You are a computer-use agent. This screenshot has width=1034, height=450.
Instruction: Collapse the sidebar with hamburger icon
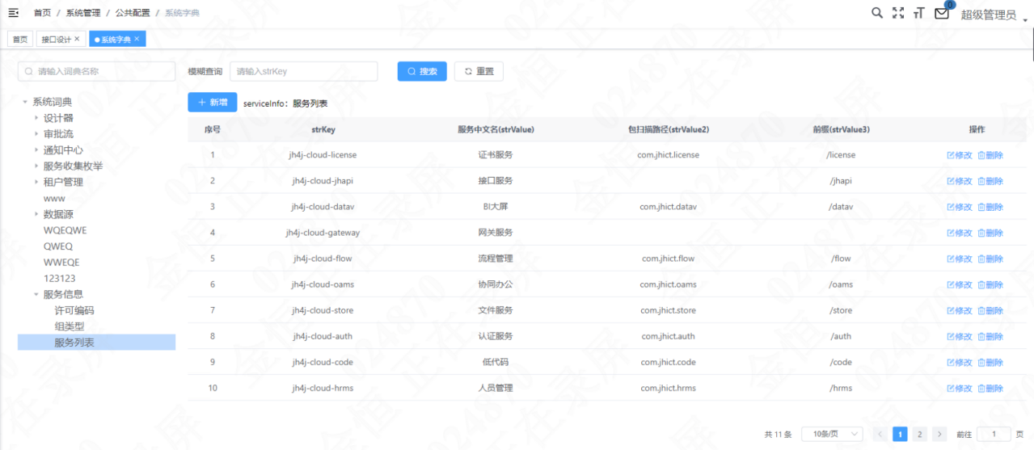tap(13, 13)
